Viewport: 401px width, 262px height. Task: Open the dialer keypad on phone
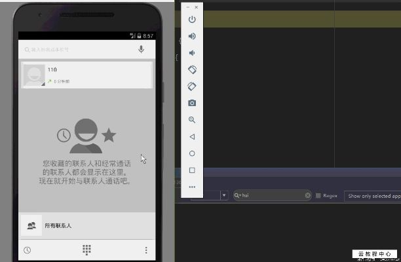pyautogui.click(x=86, y=250)
